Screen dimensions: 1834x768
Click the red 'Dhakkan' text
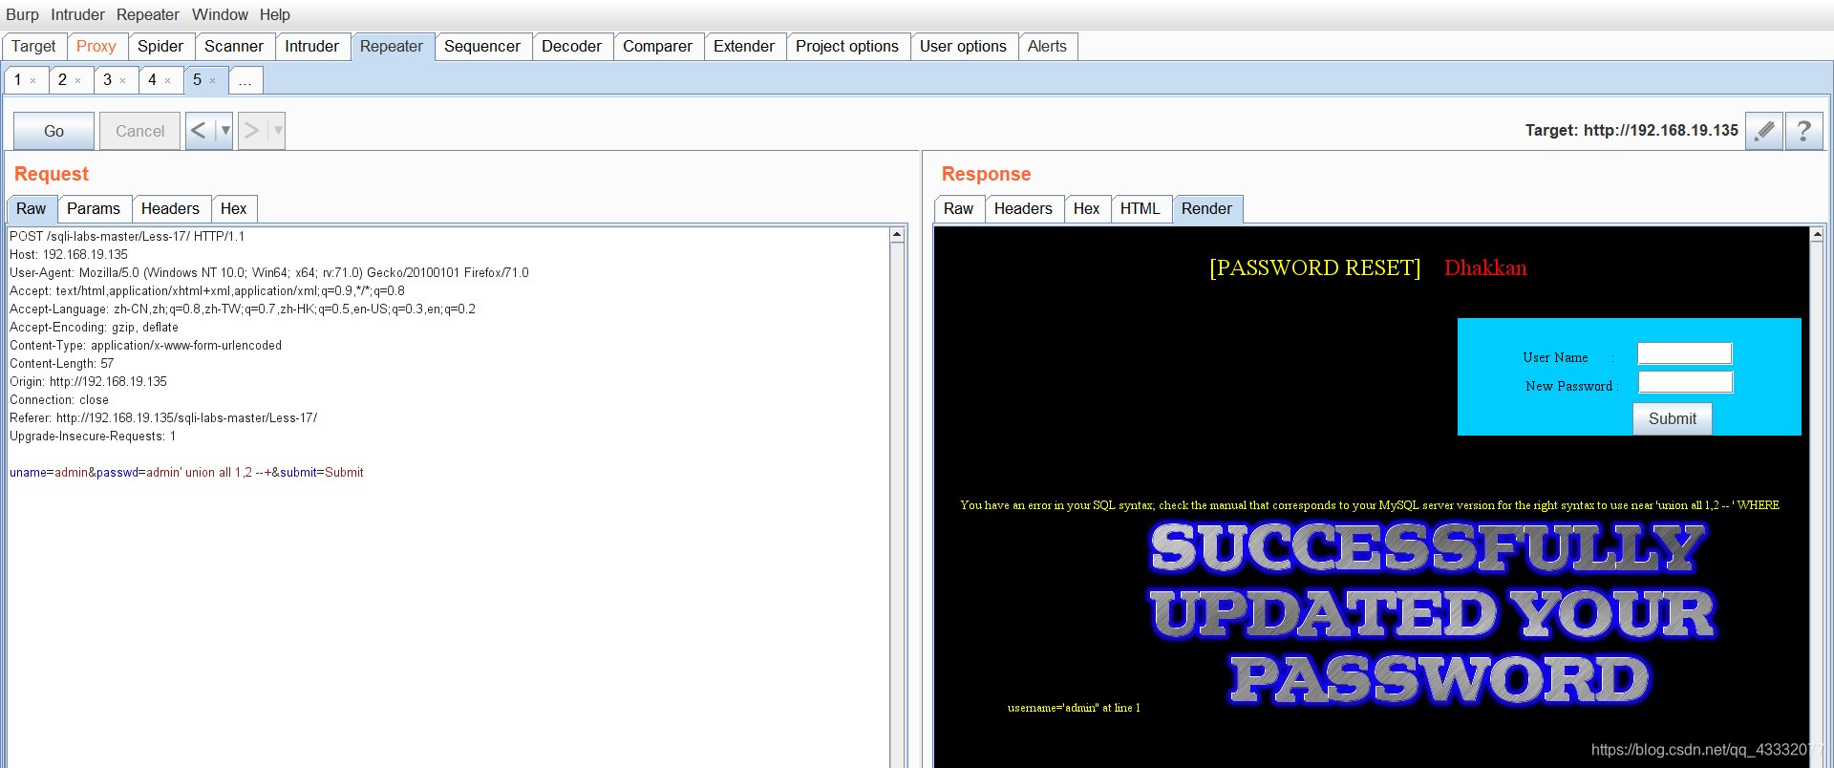click(1485, 268)
